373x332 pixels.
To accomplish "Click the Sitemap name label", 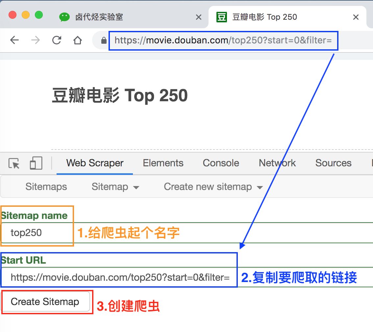I will click(34, 216).
